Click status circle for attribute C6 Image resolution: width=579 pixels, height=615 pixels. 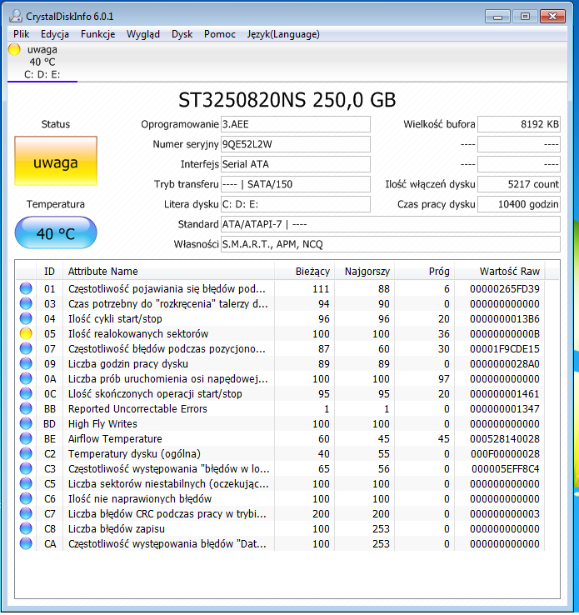26,498
